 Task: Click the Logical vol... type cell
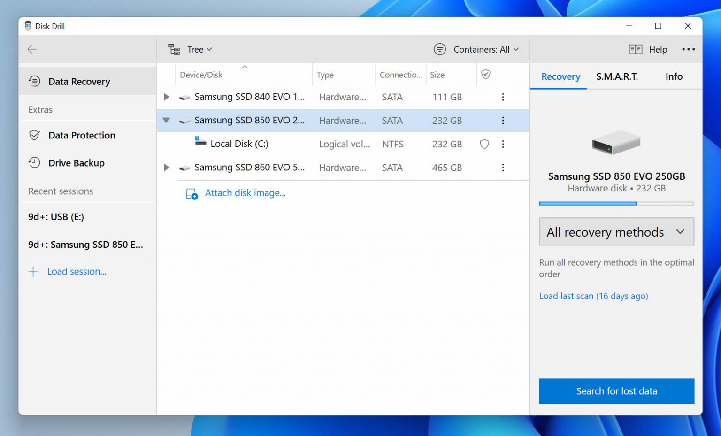[x=345, y=144]
